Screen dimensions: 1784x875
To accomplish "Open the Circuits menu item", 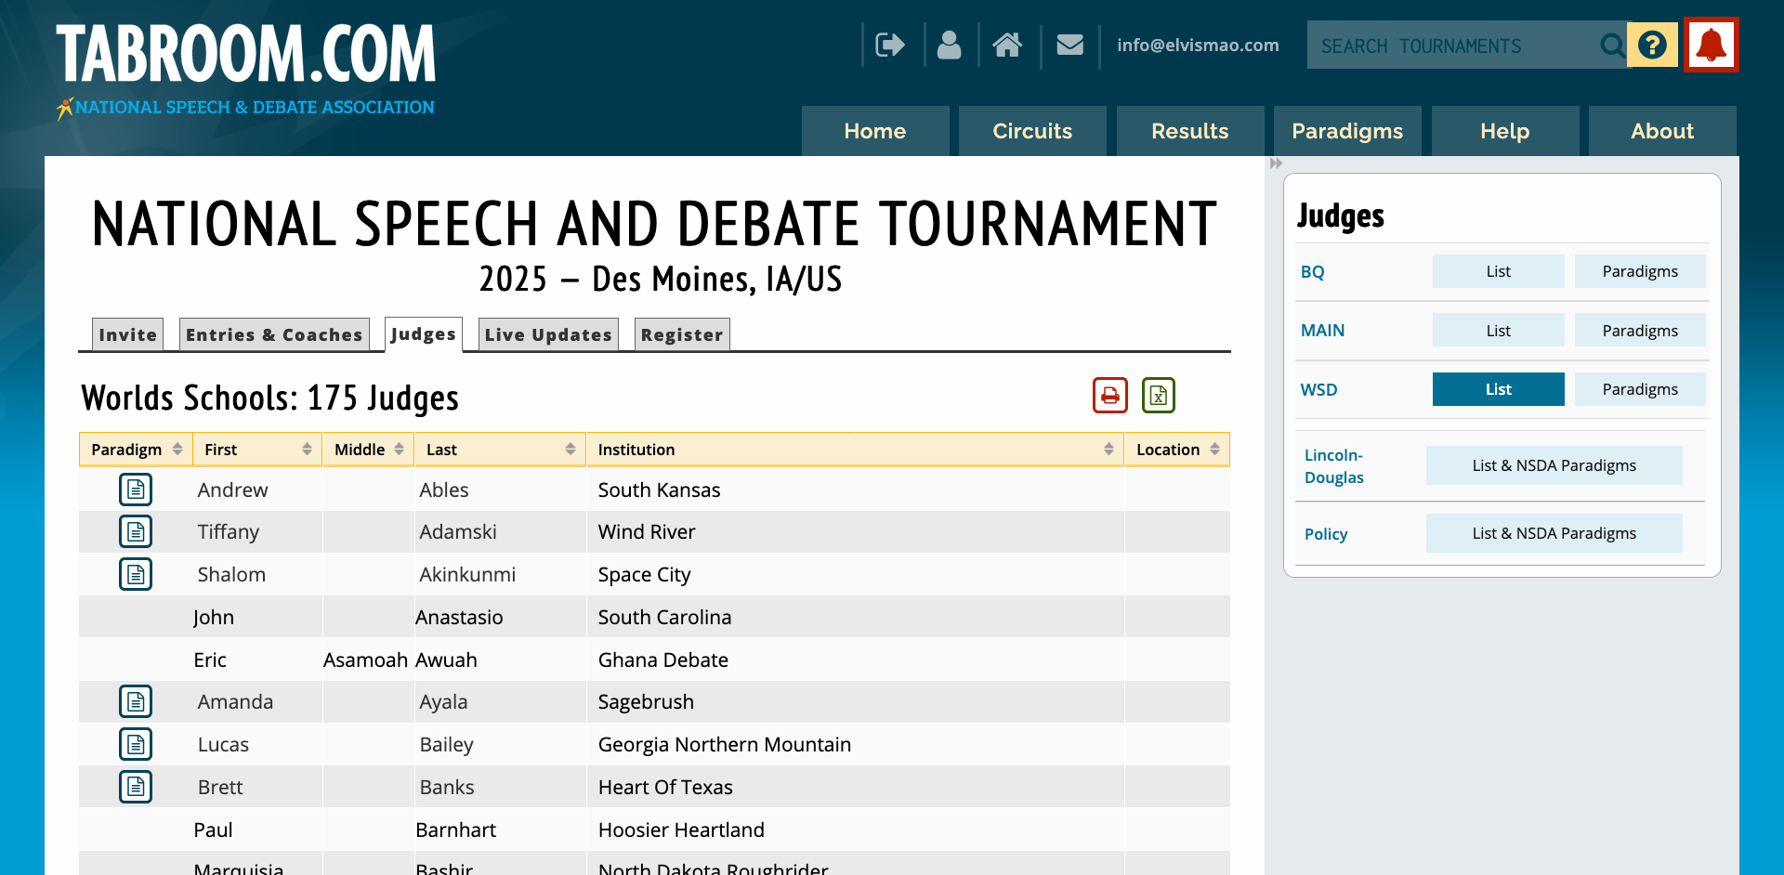I will coord(1032,131).
